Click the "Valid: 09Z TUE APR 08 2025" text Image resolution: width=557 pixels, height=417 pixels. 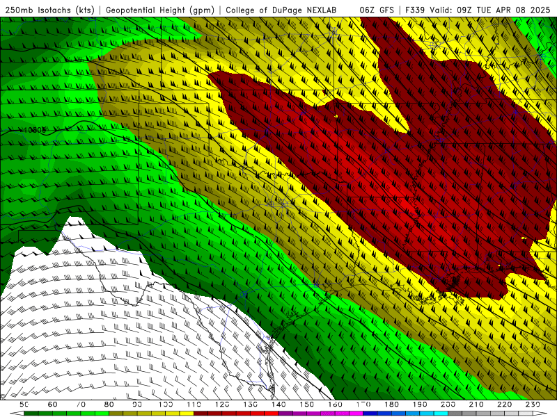coord(490,10)
